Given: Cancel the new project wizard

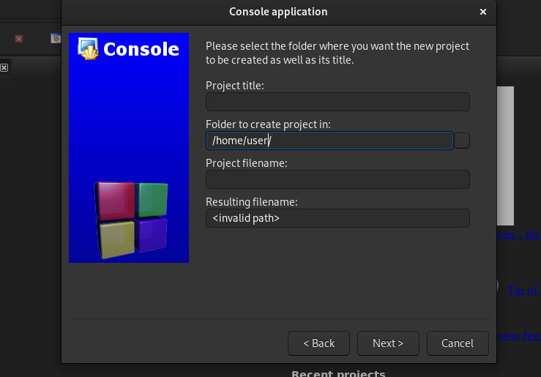Looking at the screenshot, I should coord(458,343).
